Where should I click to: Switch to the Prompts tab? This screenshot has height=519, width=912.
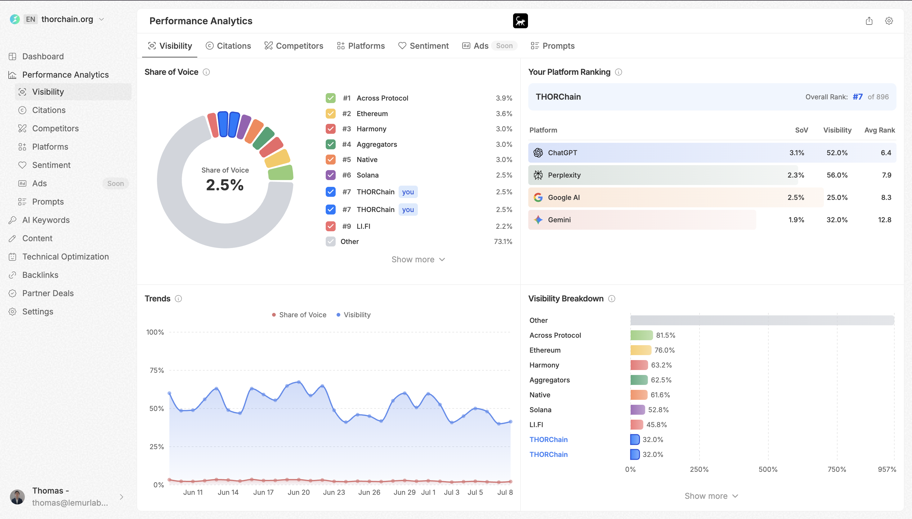coord(552,46)
